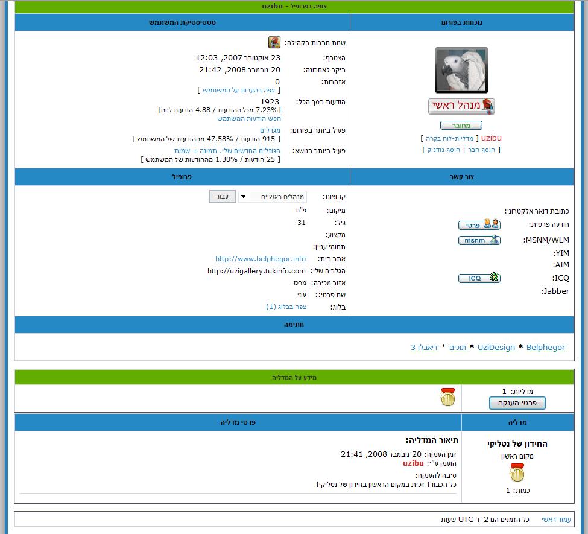Image resolution: width=588 pixels, height=534 pixels.
Task: Click the first place medal under 'מקום ראשון'
Action: pyautogui.click(x=517, y=474)
